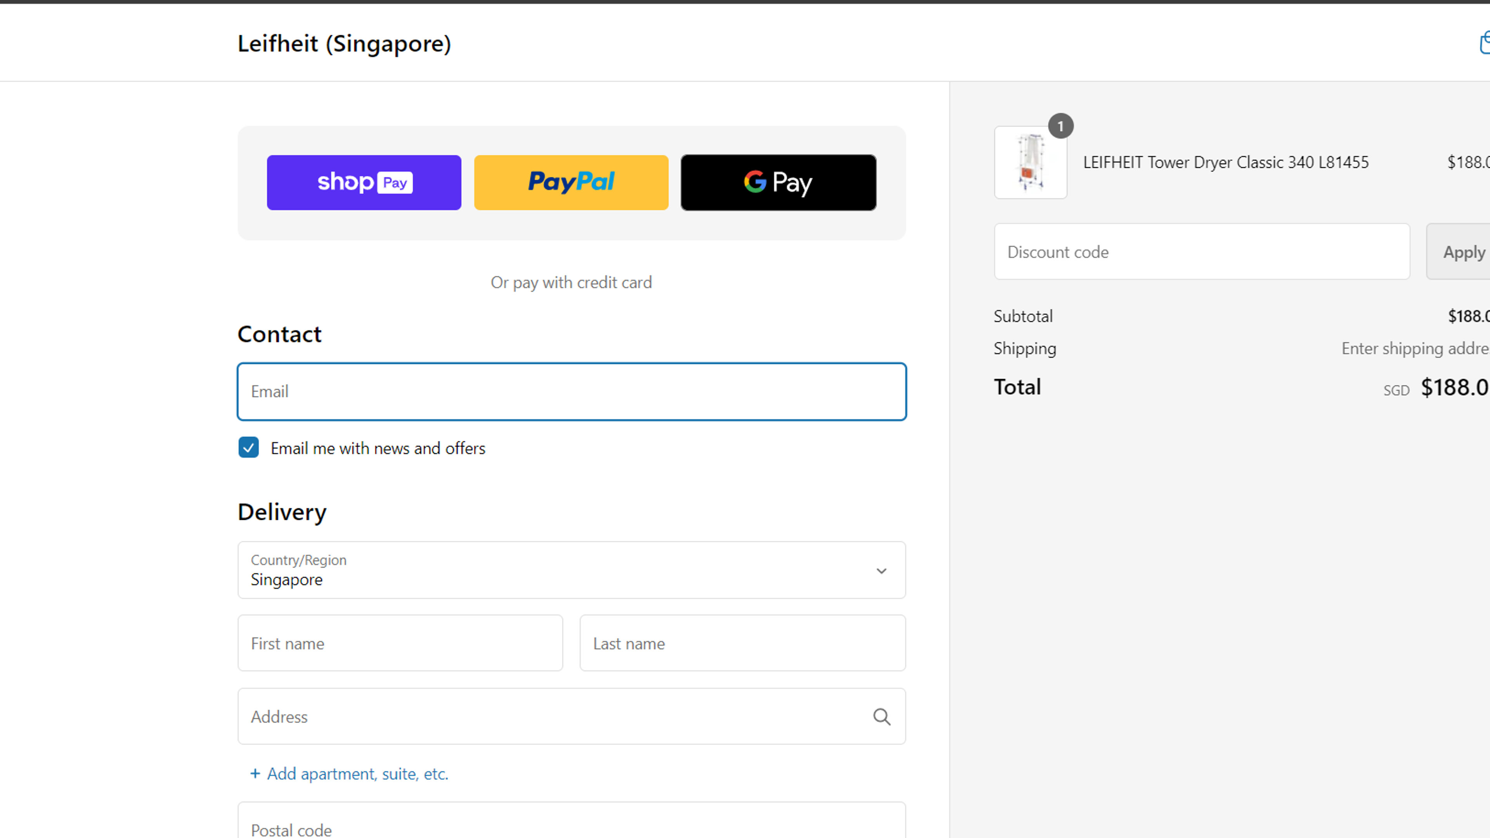
Task: Expand country list via chevron arrow
Action: (881, 571)
